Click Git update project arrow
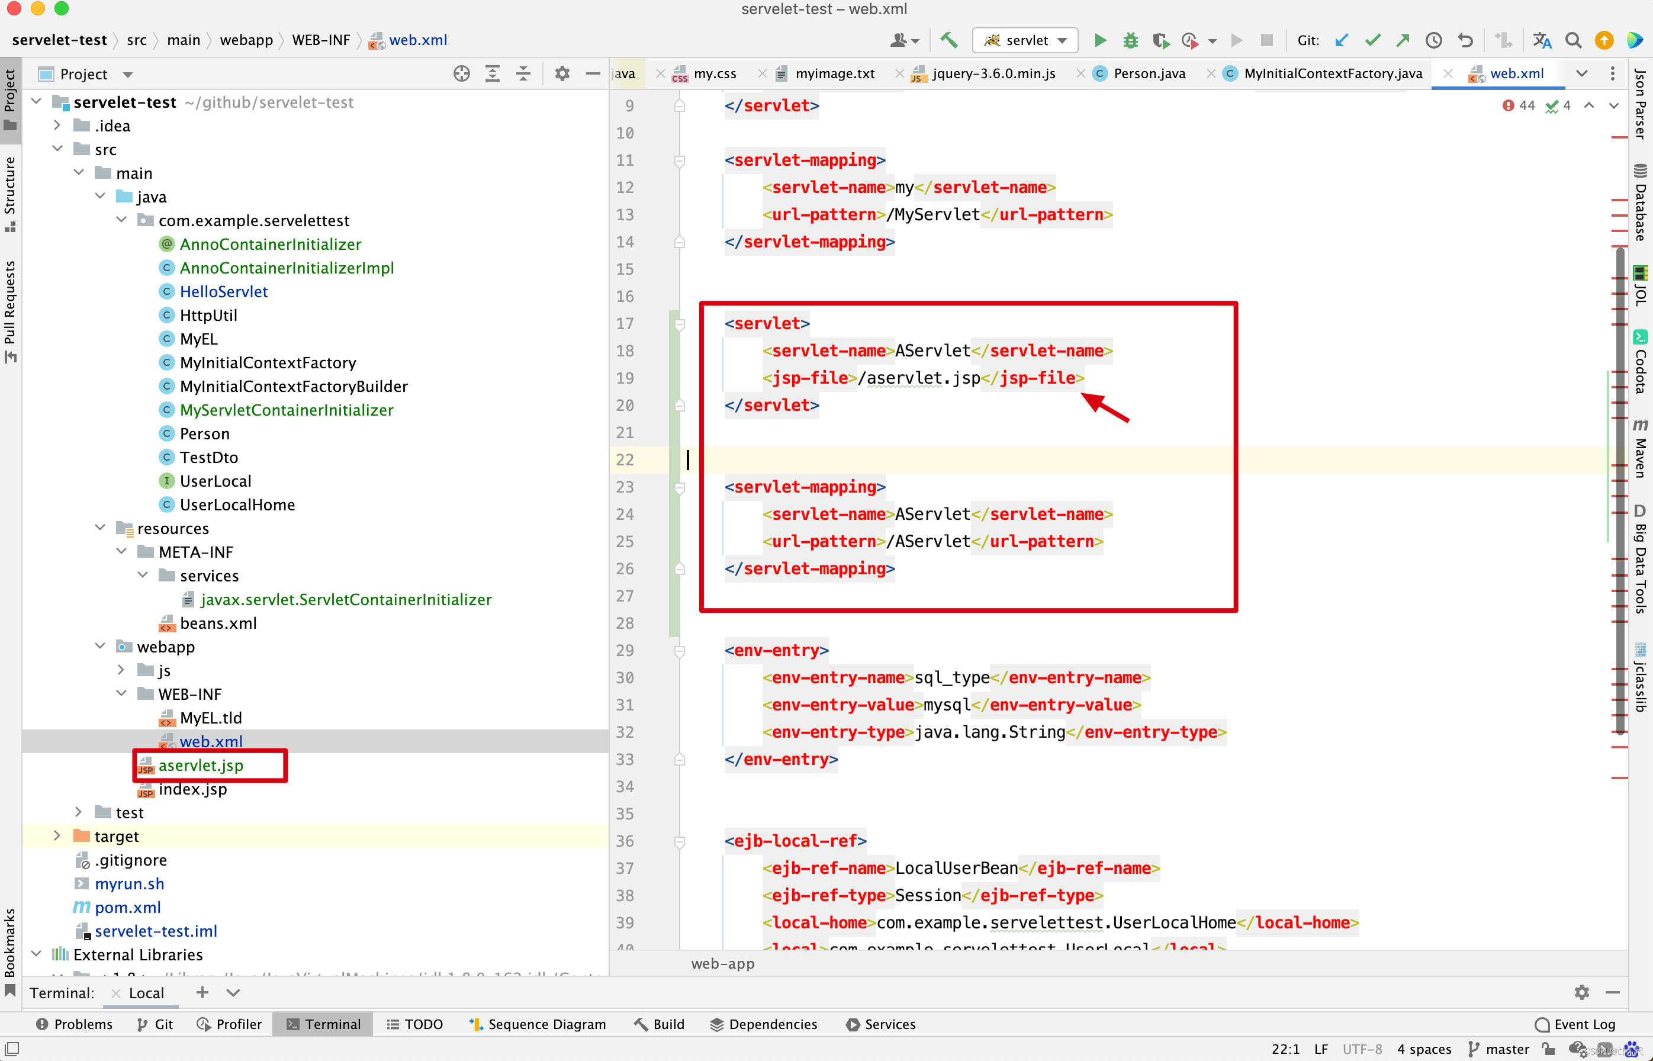The width and height of the screenshot is (1653, 1061). pos(1341,41)
